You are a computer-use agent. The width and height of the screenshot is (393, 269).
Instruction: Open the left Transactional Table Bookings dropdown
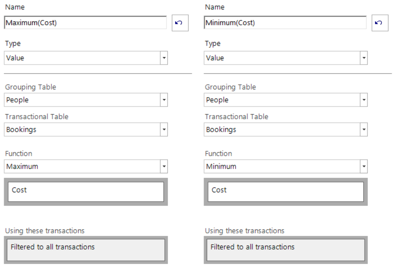pos(164,130)
